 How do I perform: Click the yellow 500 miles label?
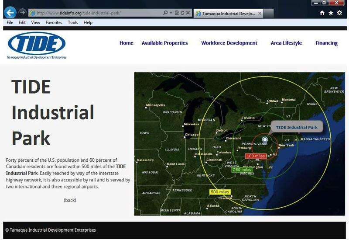click(220, 192)
